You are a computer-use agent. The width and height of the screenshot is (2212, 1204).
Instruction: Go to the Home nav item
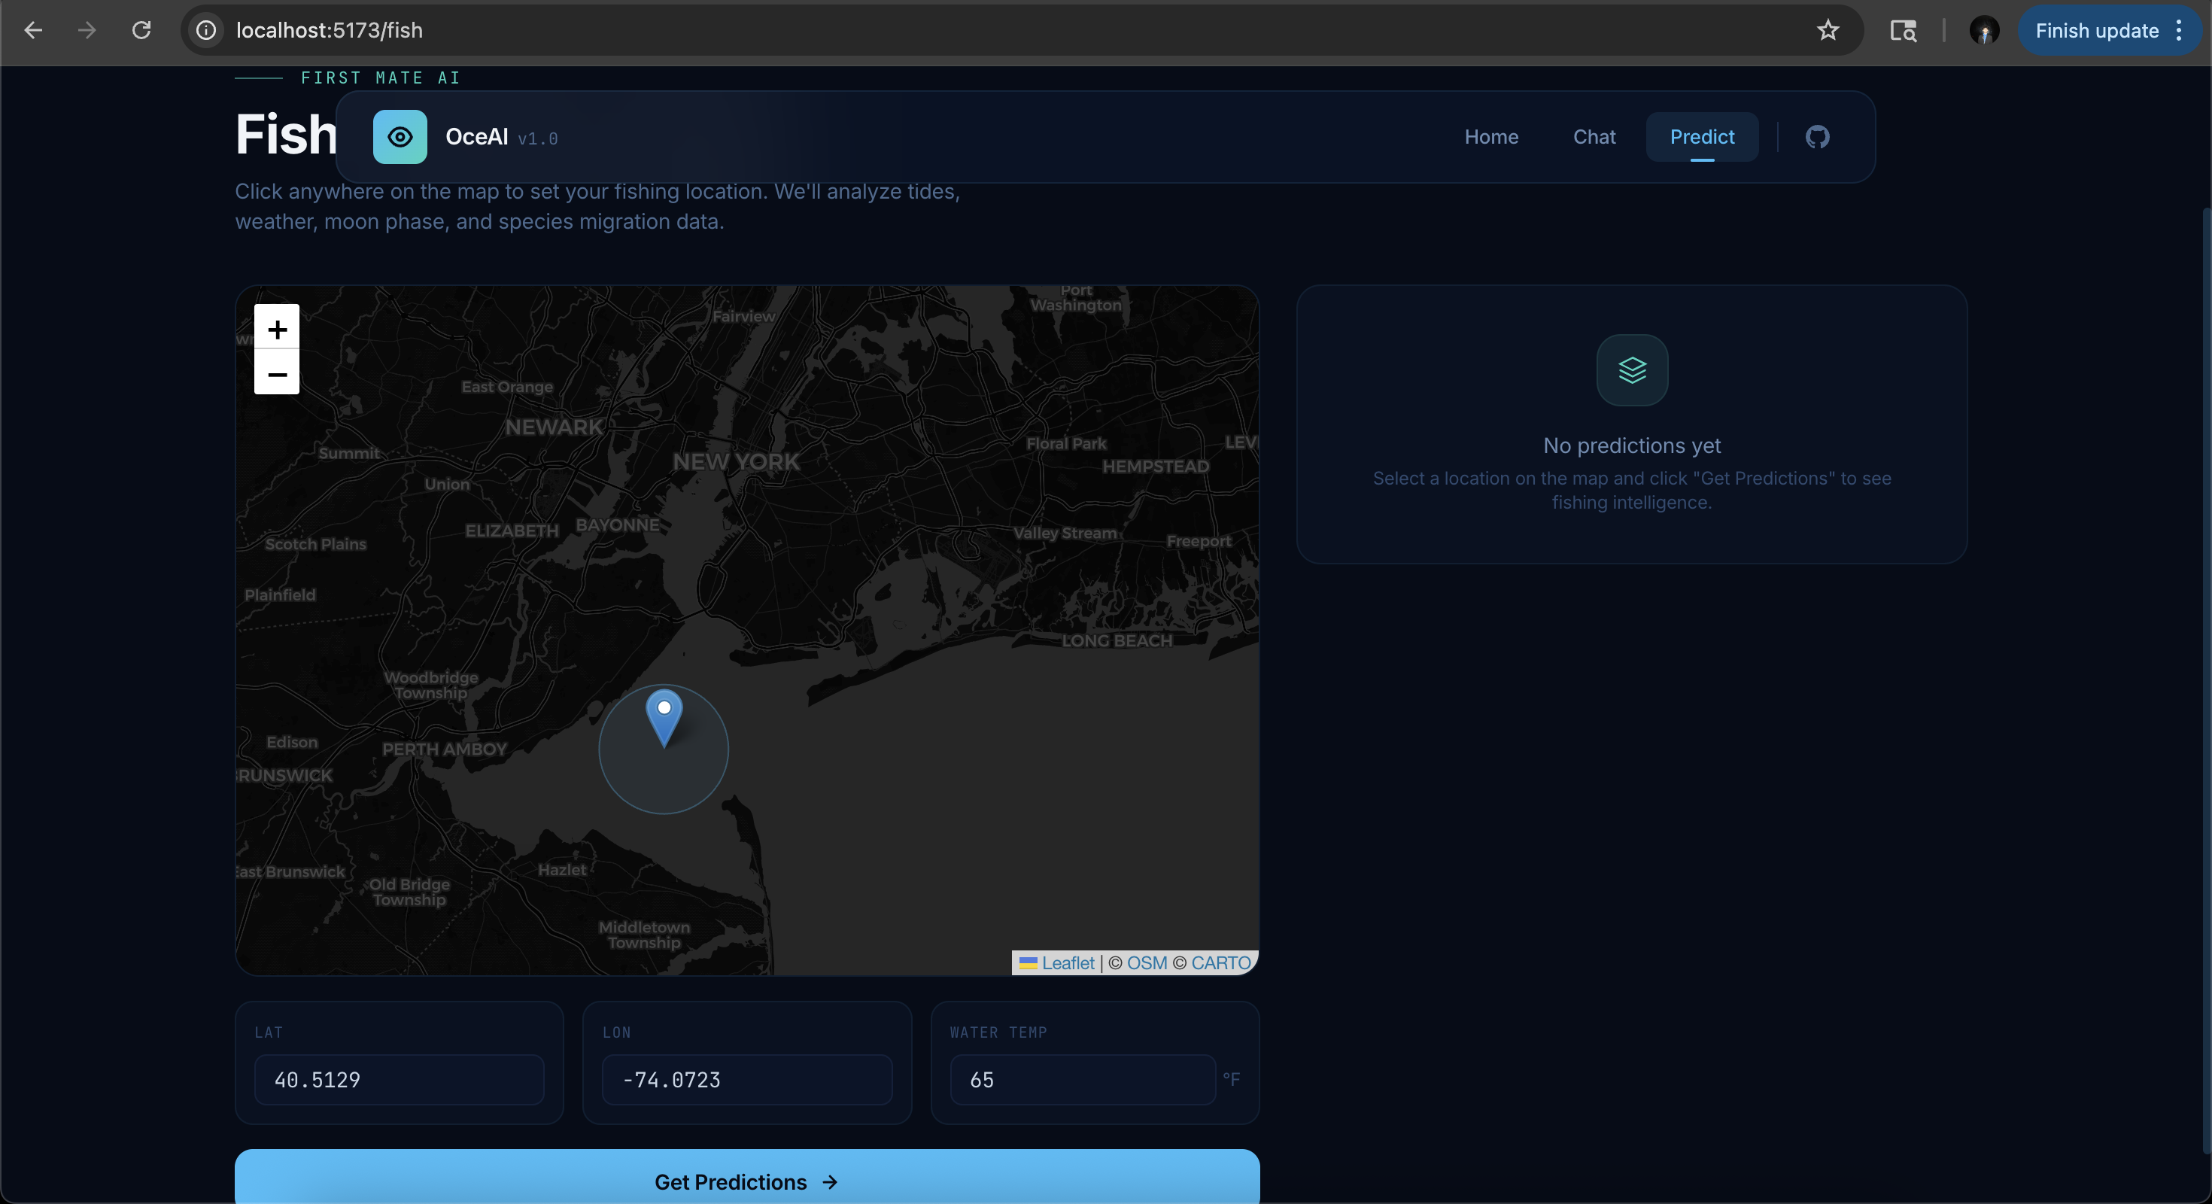(1490, 136)
